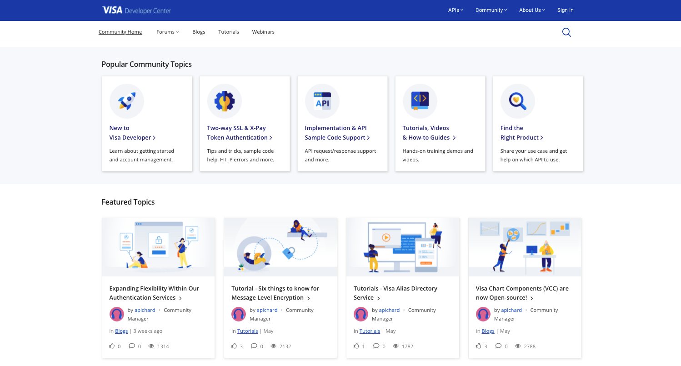The height and width of the screenshot is (366, 681).
Task: Click the Sign In link
Action: click(565, 10)
